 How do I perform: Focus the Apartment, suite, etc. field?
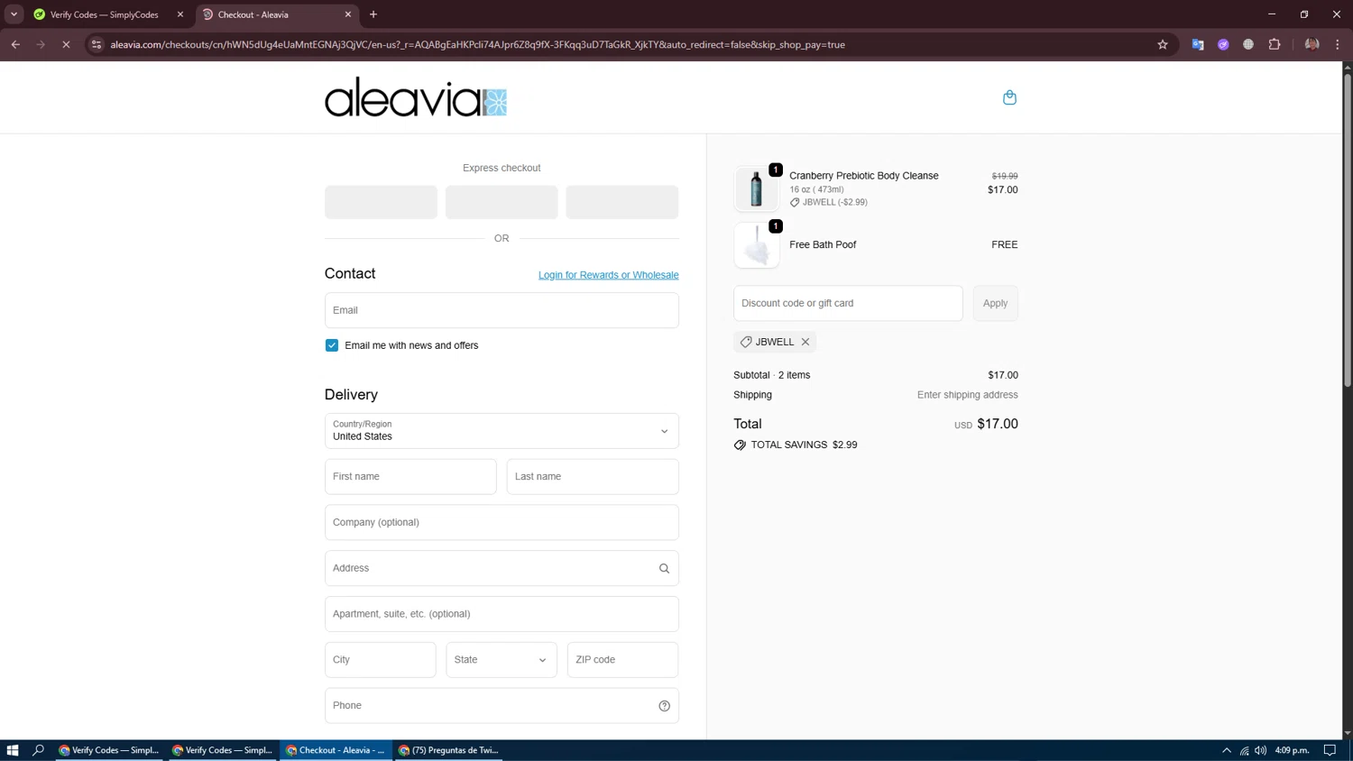point(502,614)
